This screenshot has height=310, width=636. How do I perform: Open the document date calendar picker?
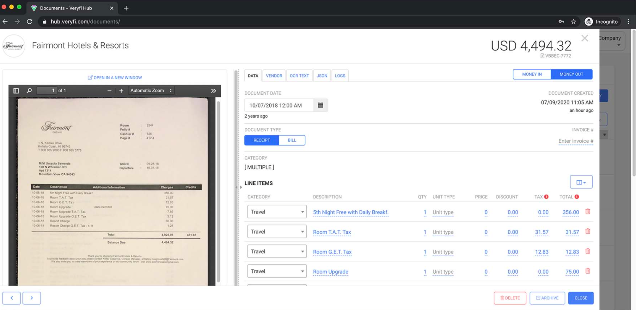coord(320,105)
